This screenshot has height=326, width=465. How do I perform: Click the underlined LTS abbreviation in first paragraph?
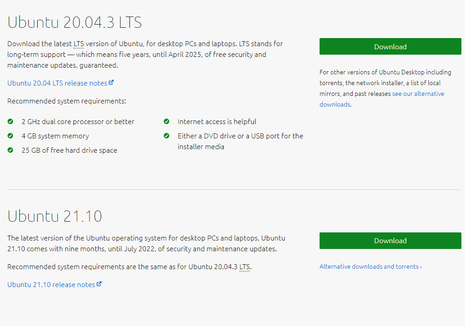coord(79,44)
